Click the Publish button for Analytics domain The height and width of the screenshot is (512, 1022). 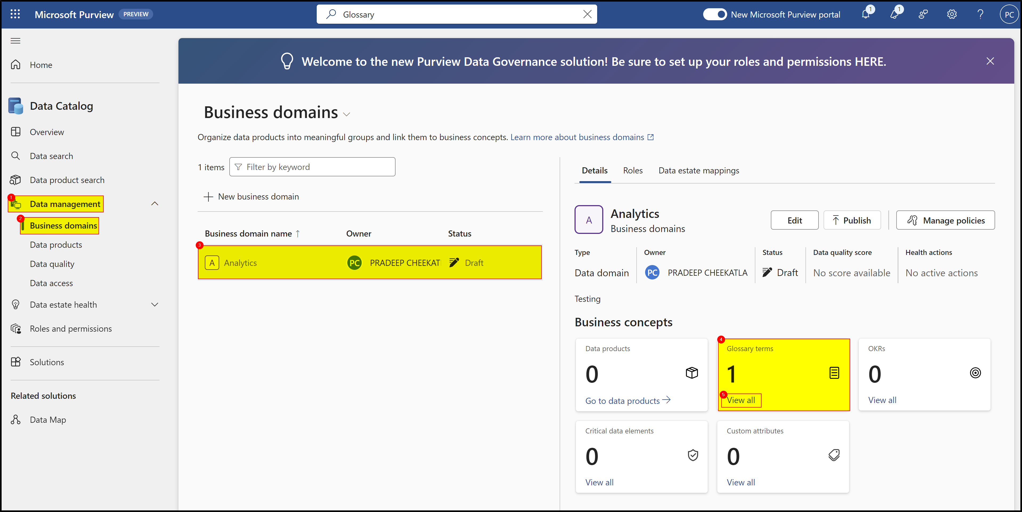pos(852,220)
